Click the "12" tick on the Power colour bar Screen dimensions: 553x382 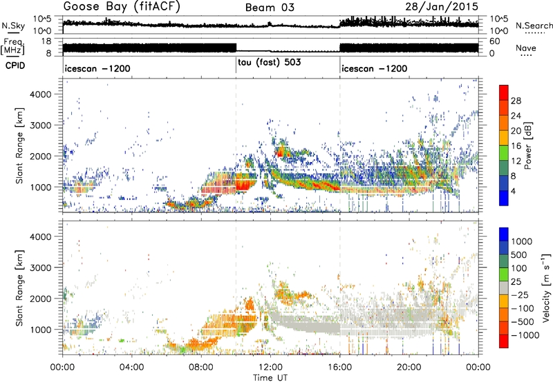(x=516, y=161)
